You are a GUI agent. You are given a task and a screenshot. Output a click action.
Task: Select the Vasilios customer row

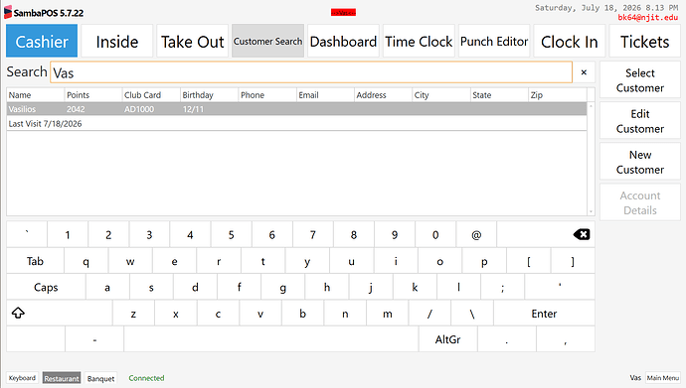click(x=296, y=109)
